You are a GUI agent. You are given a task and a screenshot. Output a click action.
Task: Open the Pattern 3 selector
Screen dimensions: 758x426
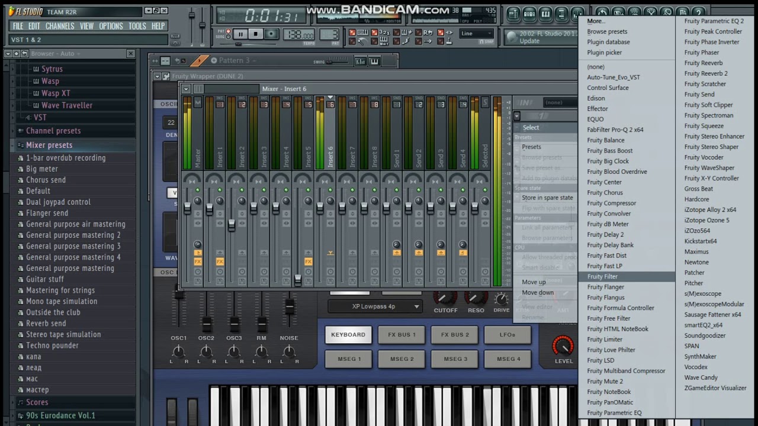tap(235, 60)
